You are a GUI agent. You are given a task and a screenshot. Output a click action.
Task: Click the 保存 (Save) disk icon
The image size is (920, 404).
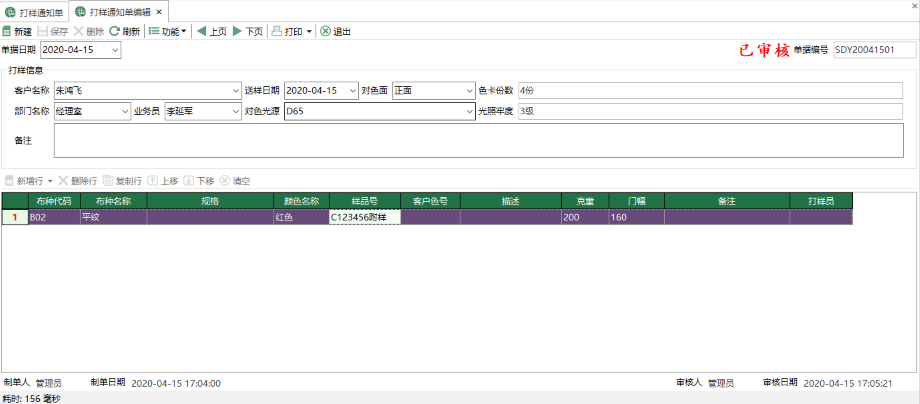[x=43, y=31]
